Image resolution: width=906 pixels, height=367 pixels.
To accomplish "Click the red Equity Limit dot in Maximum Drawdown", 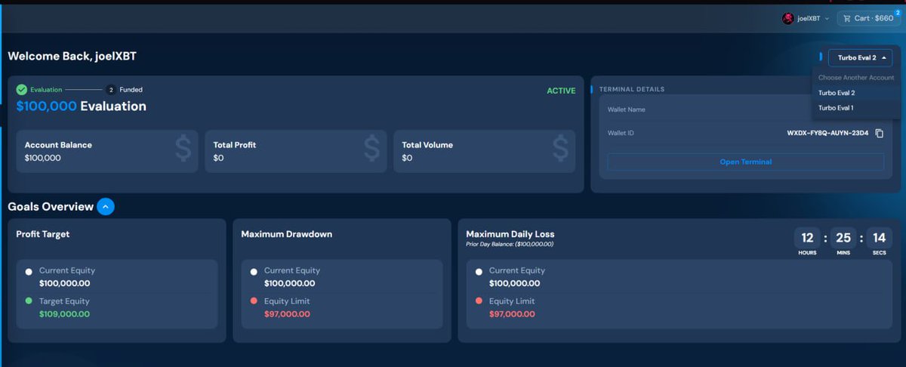I will [254, 301].
